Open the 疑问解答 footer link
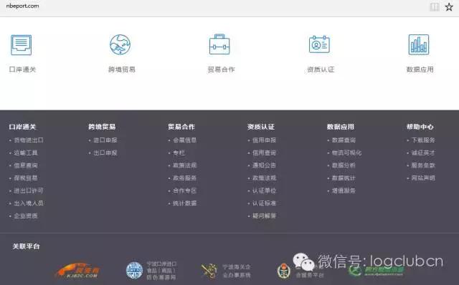 point(265,216)
